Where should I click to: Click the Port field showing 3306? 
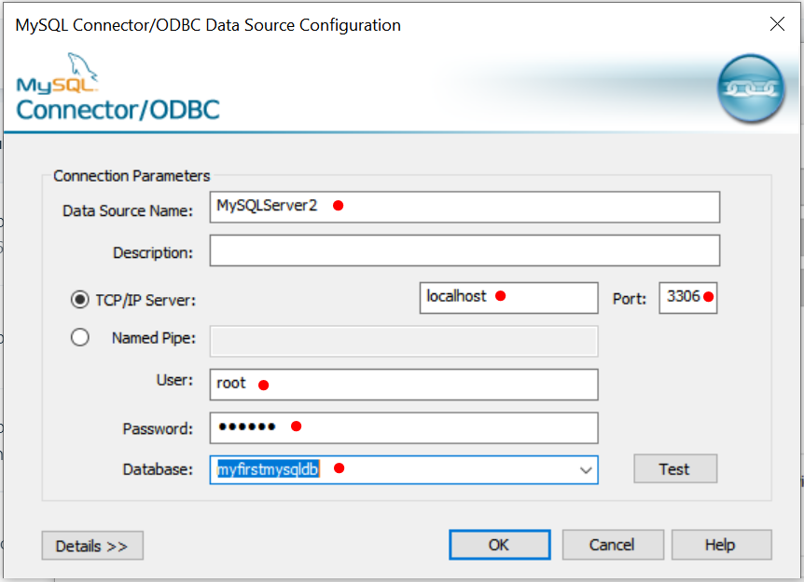pos(687,297)
